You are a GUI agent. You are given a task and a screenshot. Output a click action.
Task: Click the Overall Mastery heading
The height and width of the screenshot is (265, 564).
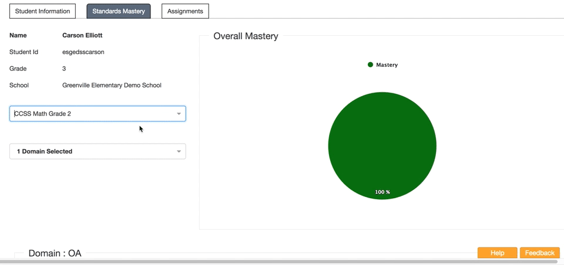pyautogui.click(x=246, y=36)
